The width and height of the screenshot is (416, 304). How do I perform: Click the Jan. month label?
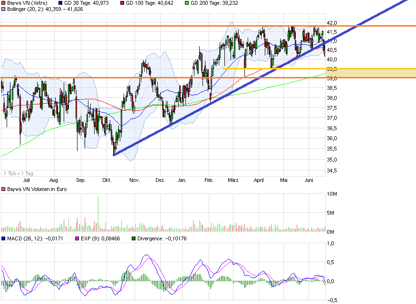tap(182, 180)
